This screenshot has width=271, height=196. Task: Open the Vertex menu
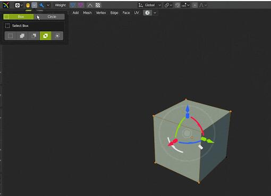coord(101,13)
